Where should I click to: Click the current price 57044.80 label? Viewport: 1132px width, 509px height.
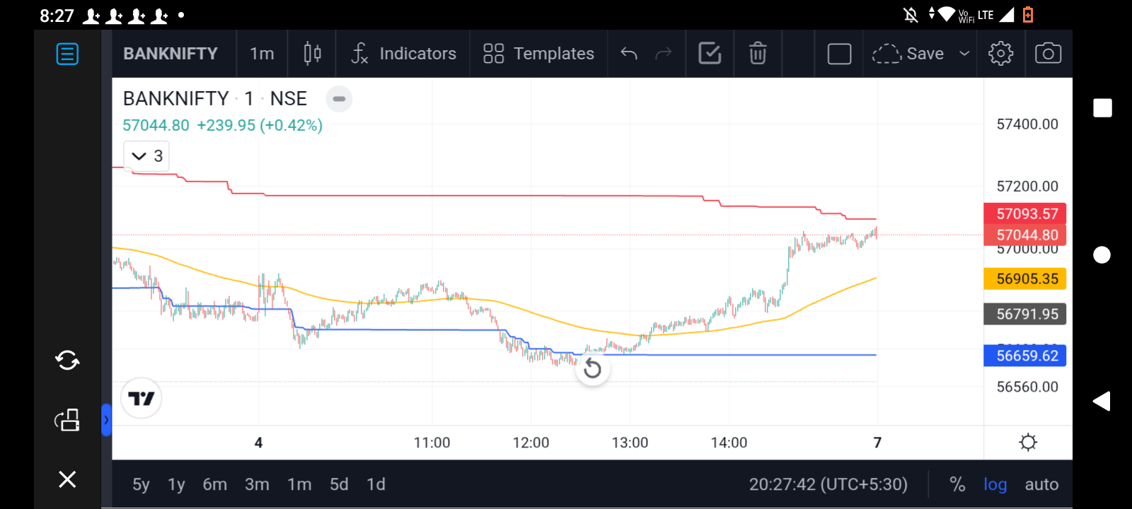[x=1025, y=235]
